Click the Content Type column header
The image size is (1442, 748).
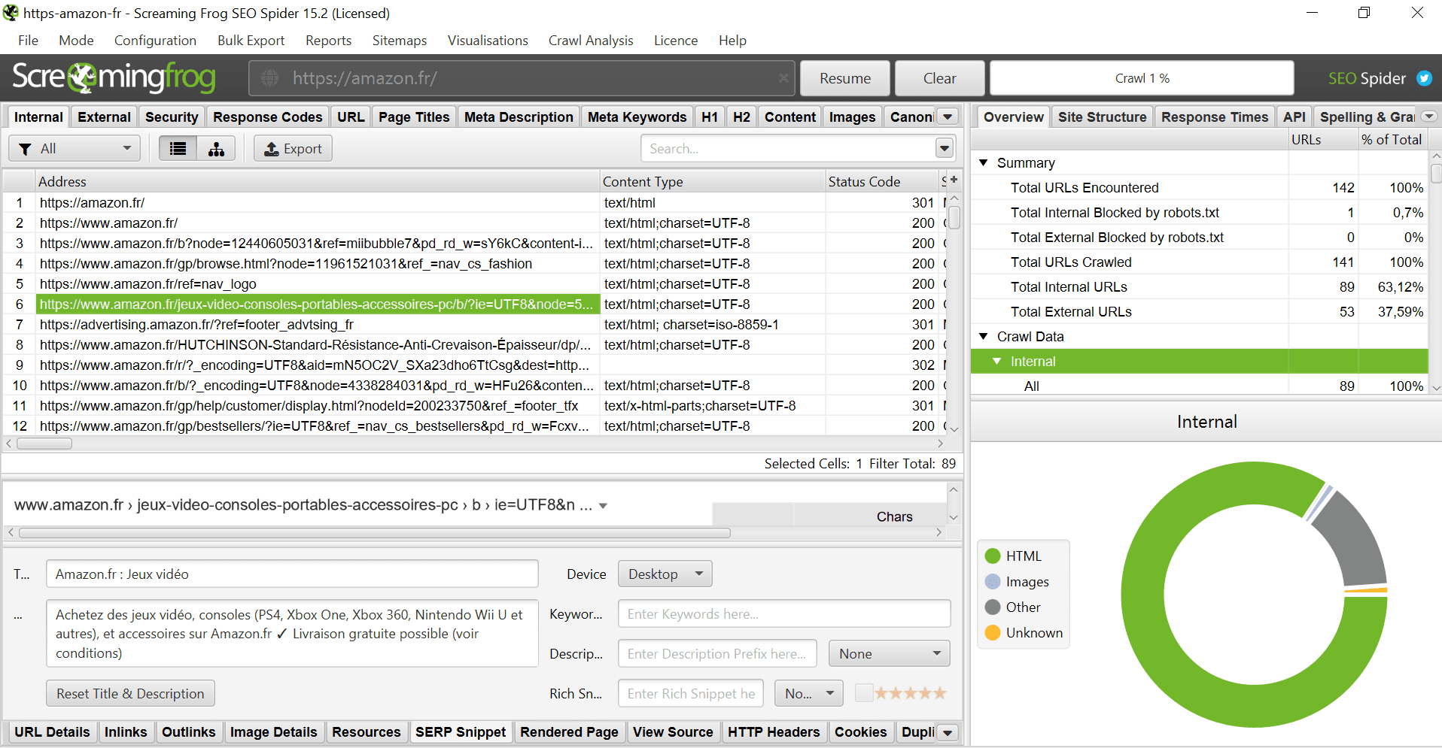coord(713,181)
